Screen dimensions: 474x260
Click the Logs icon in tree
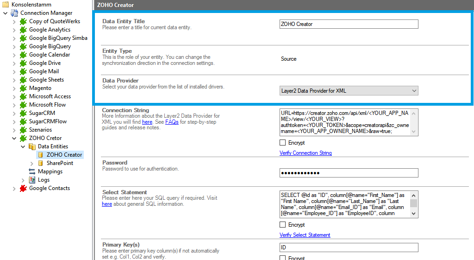click(32, 180)
